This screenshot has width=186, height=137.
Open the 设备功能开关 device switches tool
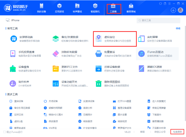click(56, 83)
